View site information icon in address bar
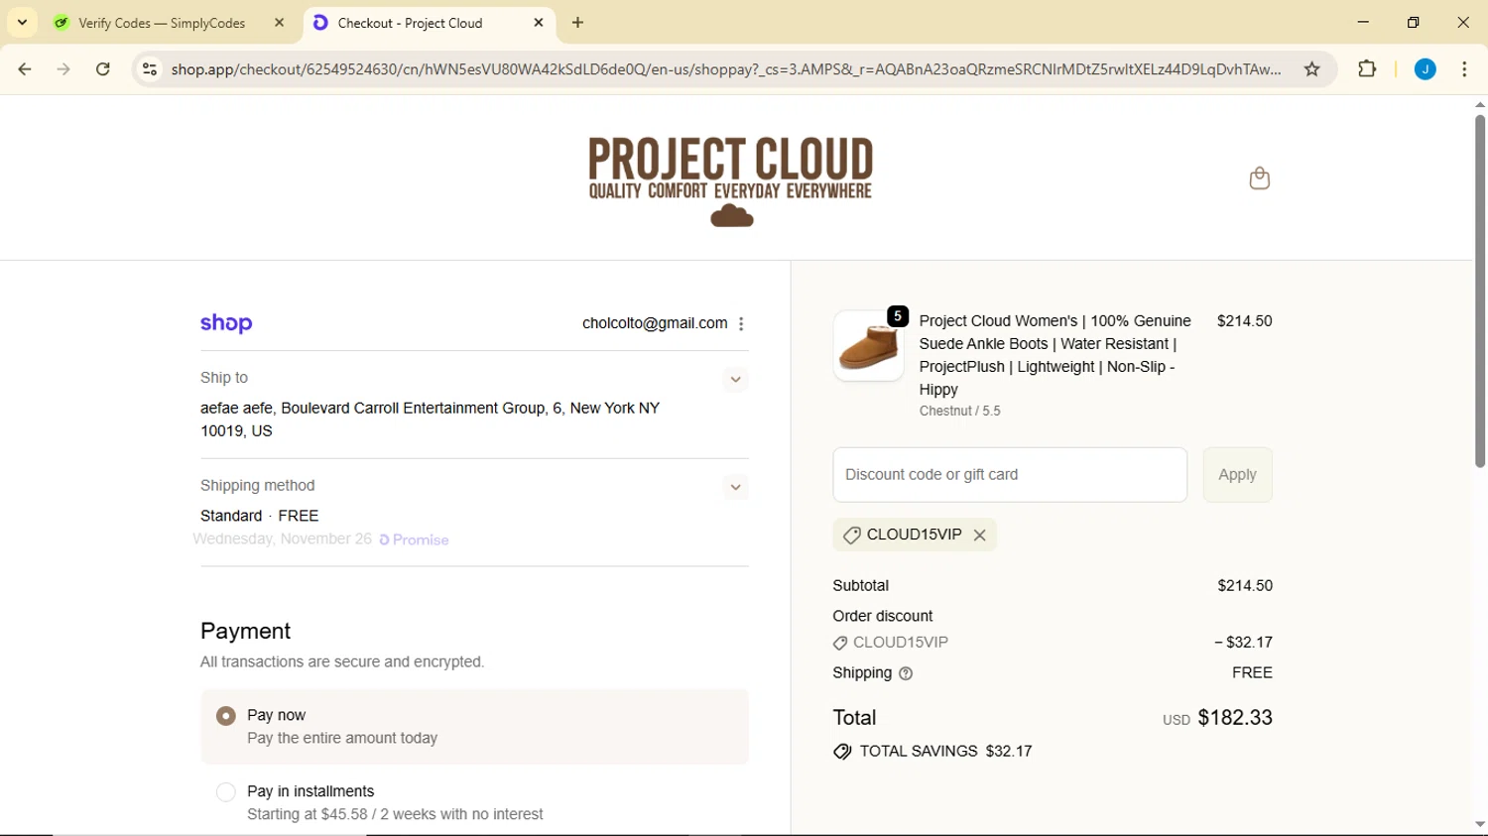This screenshot has height=836, width=1488. [x=150, y=69]
